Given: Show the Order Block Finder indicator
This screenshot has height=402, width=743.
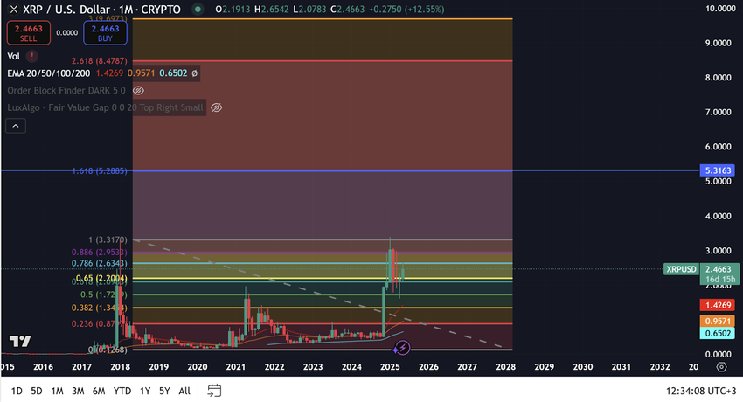Looking at the screenshot, I should click(138, 90).
